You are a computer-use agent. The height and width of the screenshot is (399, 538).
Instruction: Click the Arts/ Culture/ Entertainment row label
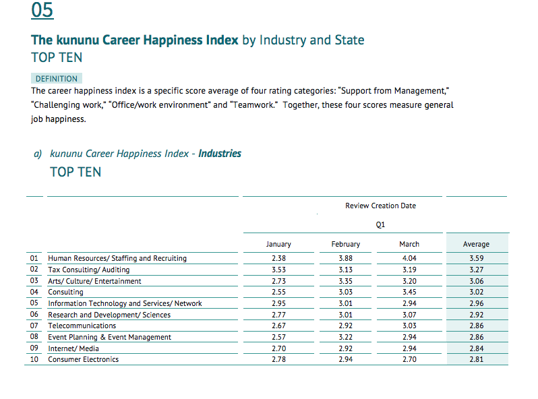[x=94, y=281]
